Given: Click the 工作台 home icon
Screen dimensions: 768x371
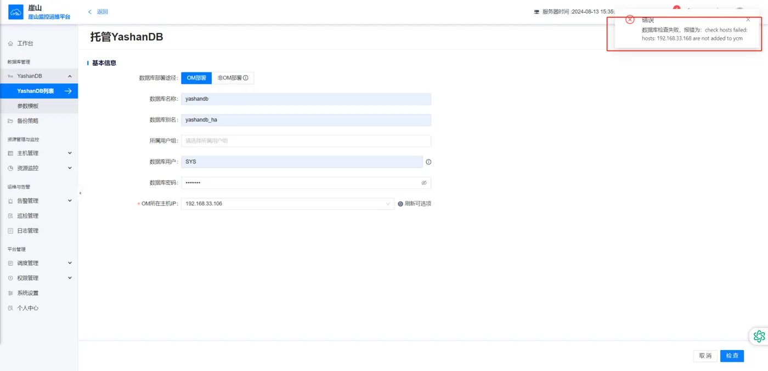Looking at the screenshot, I should [x=10, y=43].
